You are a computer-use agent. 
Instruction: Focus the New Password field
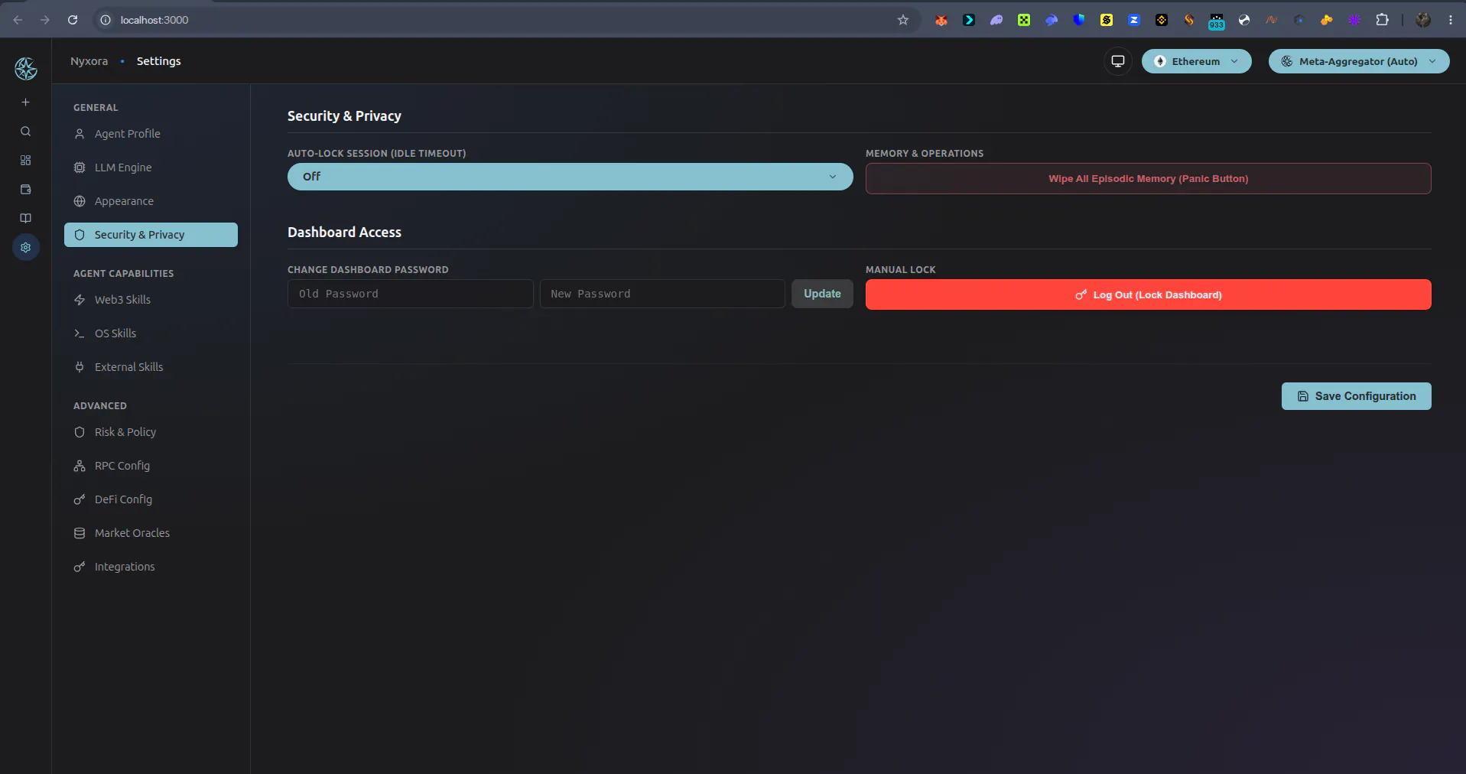(662, 294)
